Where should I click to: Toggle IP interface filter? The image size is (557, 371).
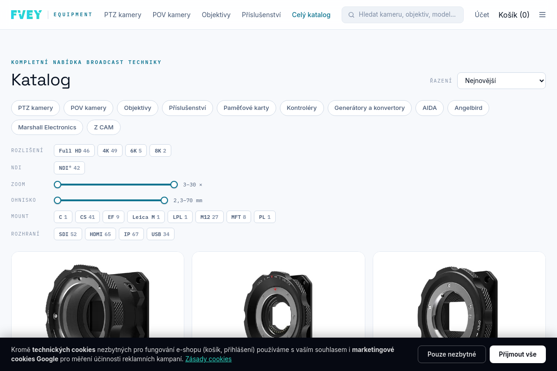[x=131, y=234]
